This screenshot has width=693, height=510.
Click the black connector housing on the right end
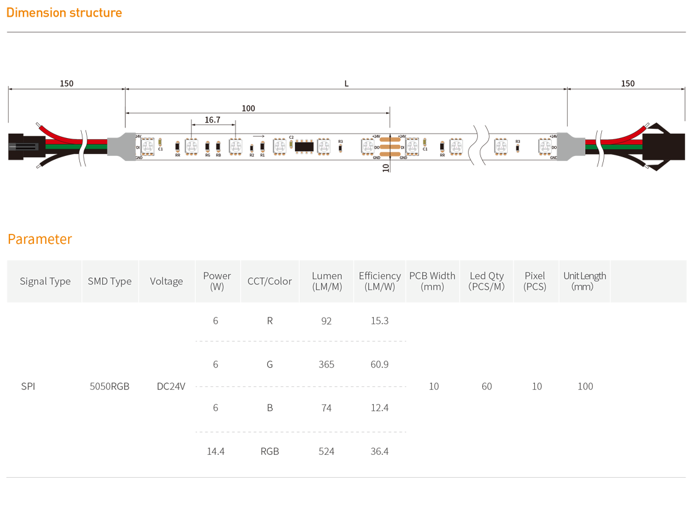pyautogui.click(x=664, y=146)
